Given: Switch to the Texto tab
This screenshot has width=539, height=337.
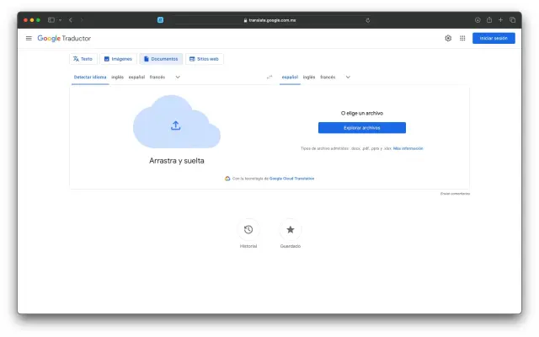Looking at the screenshot, I should 83,59.
